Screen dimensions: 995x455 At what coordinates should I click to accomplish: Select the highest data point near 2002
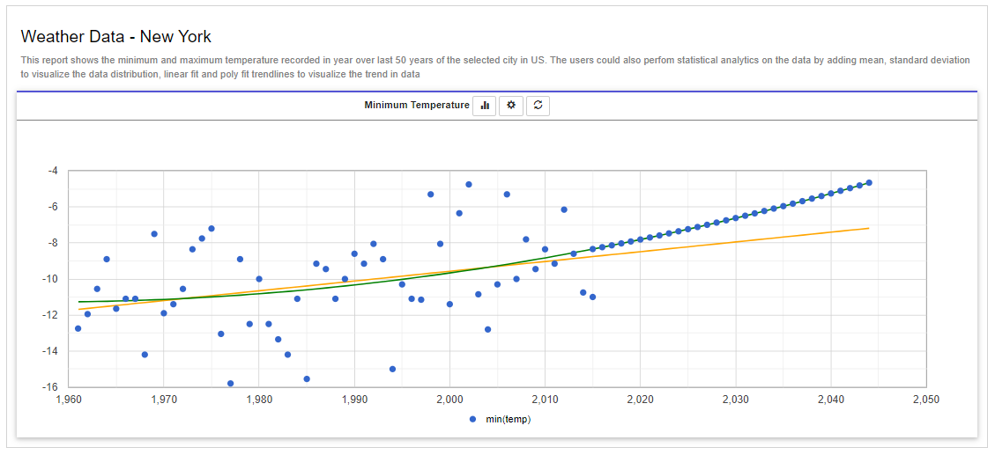coord(469,185)
